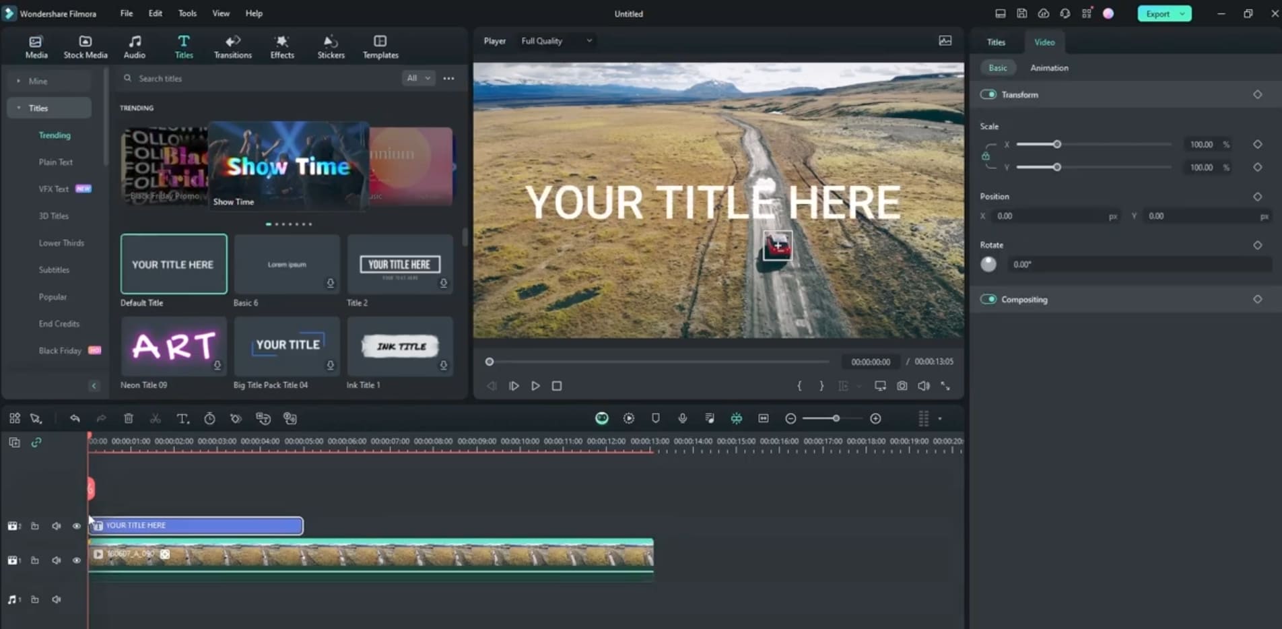Click the marker shield icon in timeline toolbar

[656, 419]
